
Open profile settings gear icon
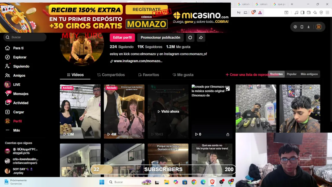(190, 37)
